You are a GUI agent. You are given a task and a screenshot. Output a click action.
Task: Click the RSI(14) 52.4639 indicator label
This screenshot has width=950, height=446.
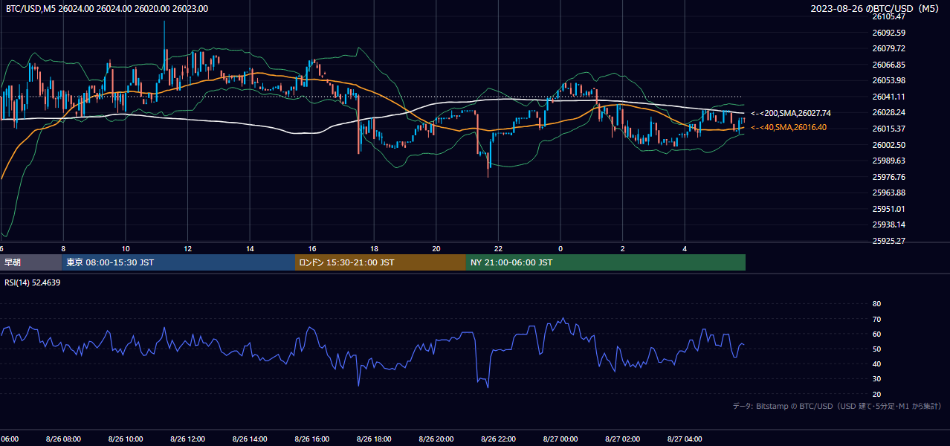33,282
